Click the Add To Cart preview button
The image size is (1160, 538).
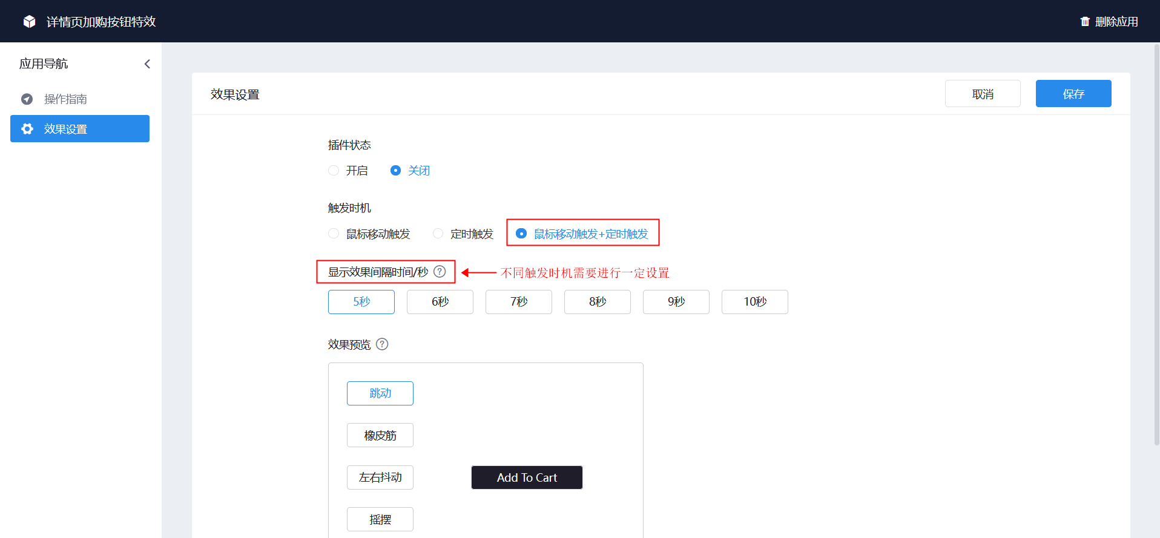click(527, 477)
